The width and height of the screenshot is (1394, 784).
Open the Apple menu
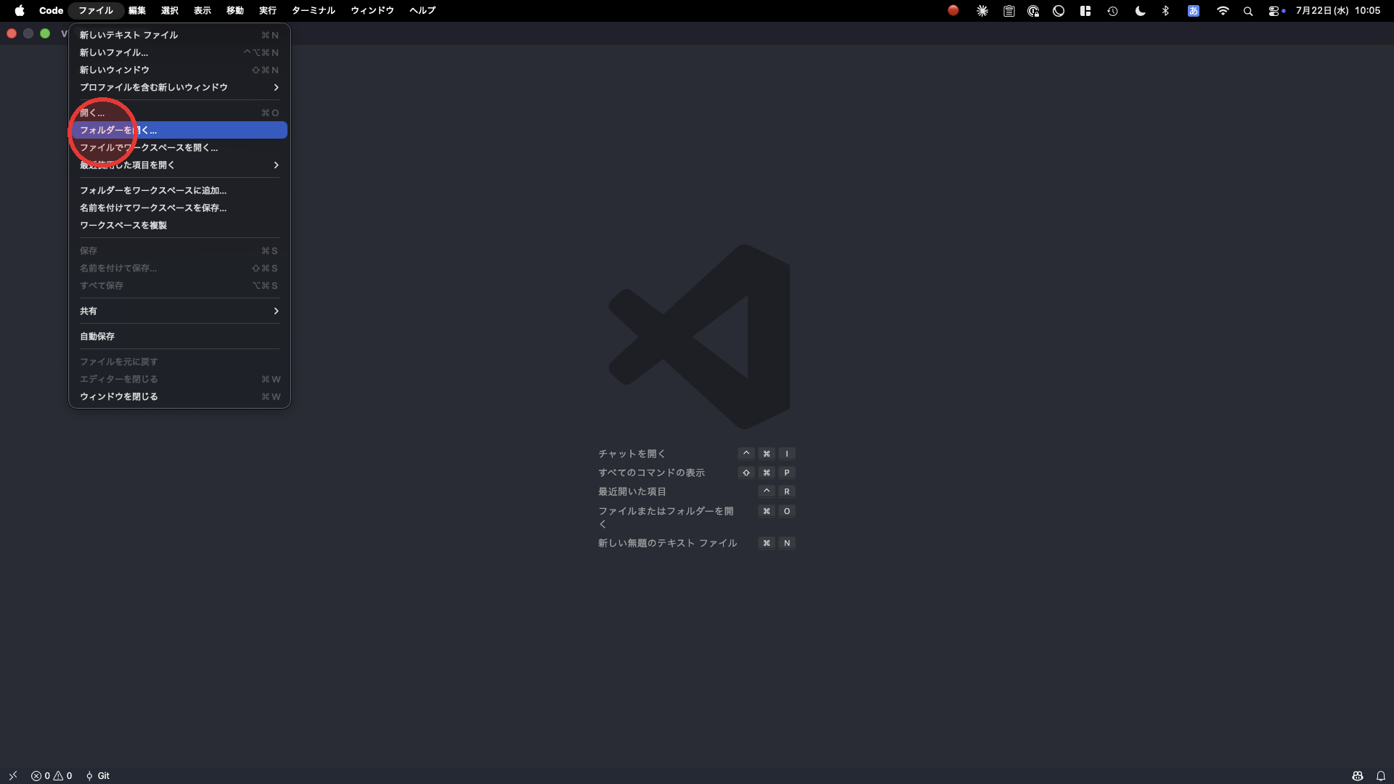point(20,10)
